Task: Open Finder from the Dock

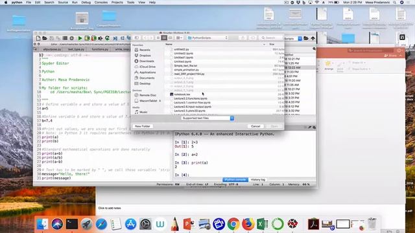Action: coord(42,224)
